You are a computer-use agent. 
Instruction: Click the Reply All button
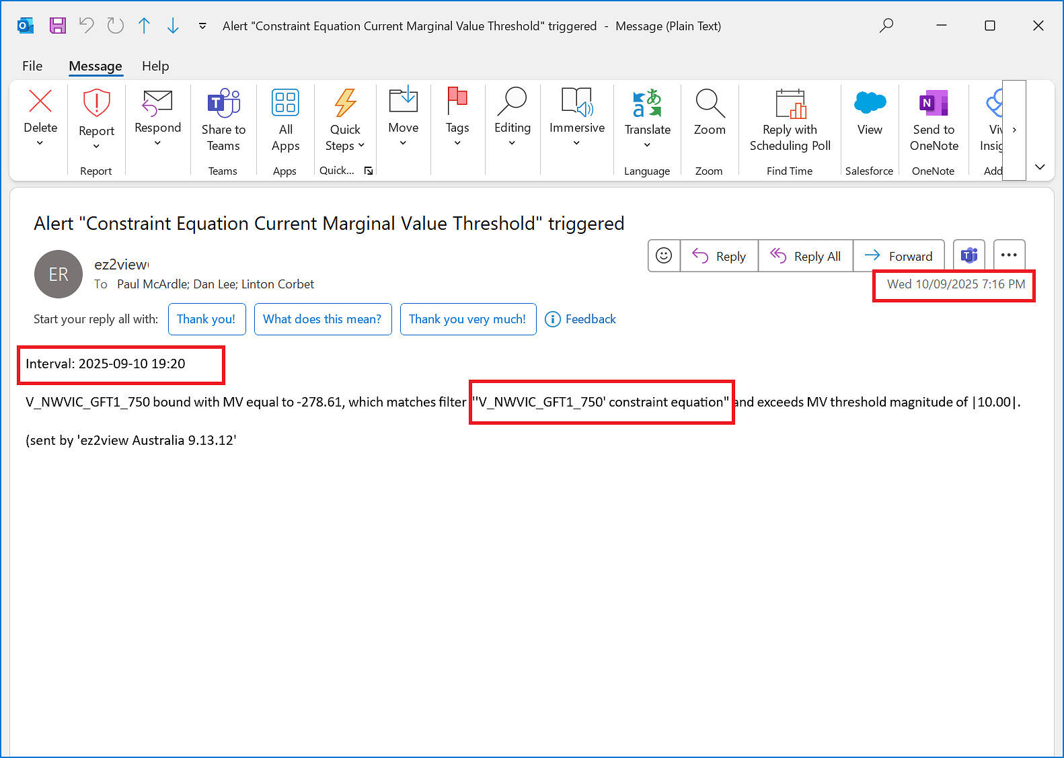(806, 256)
